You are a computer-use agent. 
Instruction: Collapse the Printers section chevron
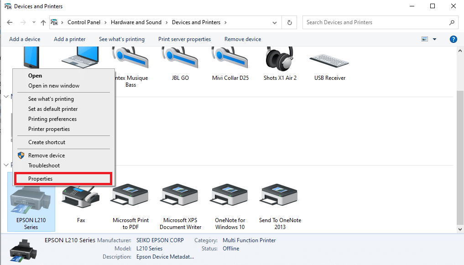point(6,165)
